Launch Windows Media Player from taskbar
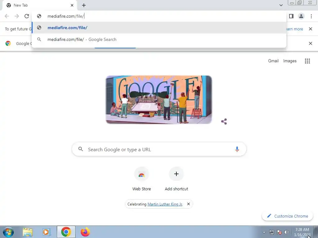Image resolution: width=318 pixels, height=238 pixels. [x=47, y=232]
